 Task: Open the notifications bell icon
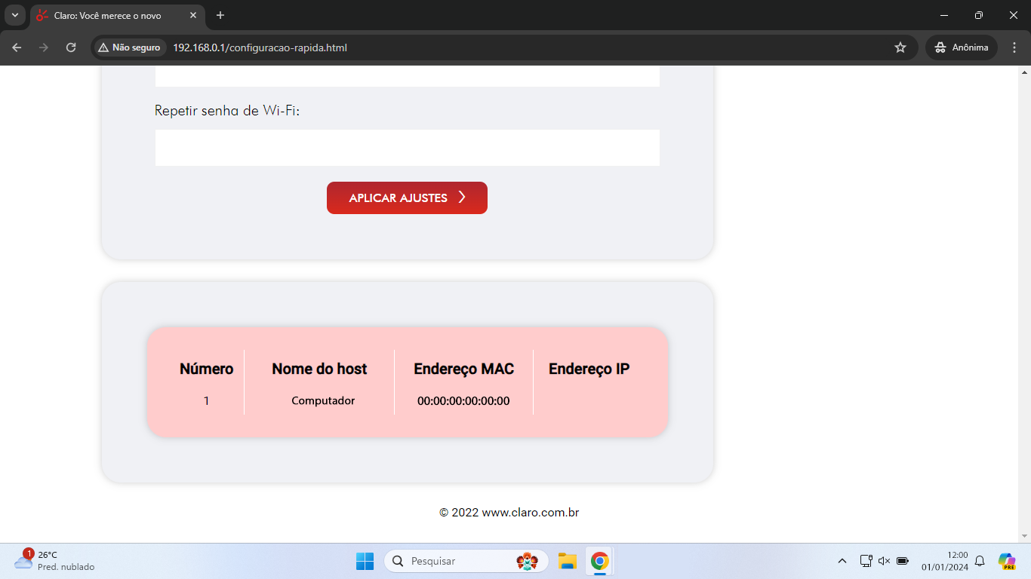pyautogui.click(x=980, y=561)
